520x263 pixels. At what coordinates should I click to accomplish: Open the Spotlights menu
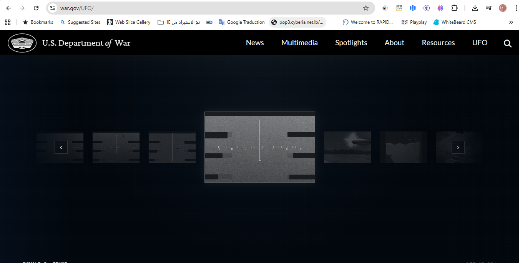pyautogui.click(x=351, y=43)
